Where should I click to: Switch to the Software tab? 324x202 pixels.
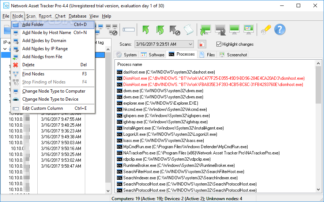(x=152, y=55)
